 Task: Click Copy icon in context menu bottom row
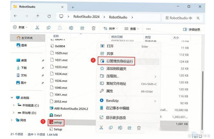(111, 128)
